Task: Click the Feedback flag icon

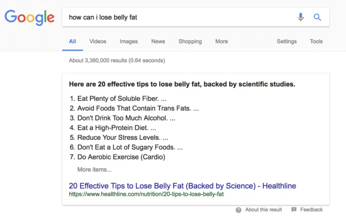Action: click(x=294, y=210)
